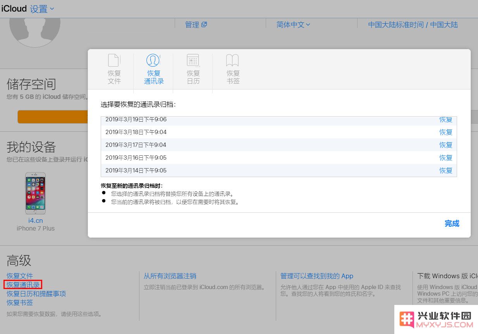478x334 pixels.
Task: Click 恢复日历和提醒事项 link
Action: [x=36, y=294]
